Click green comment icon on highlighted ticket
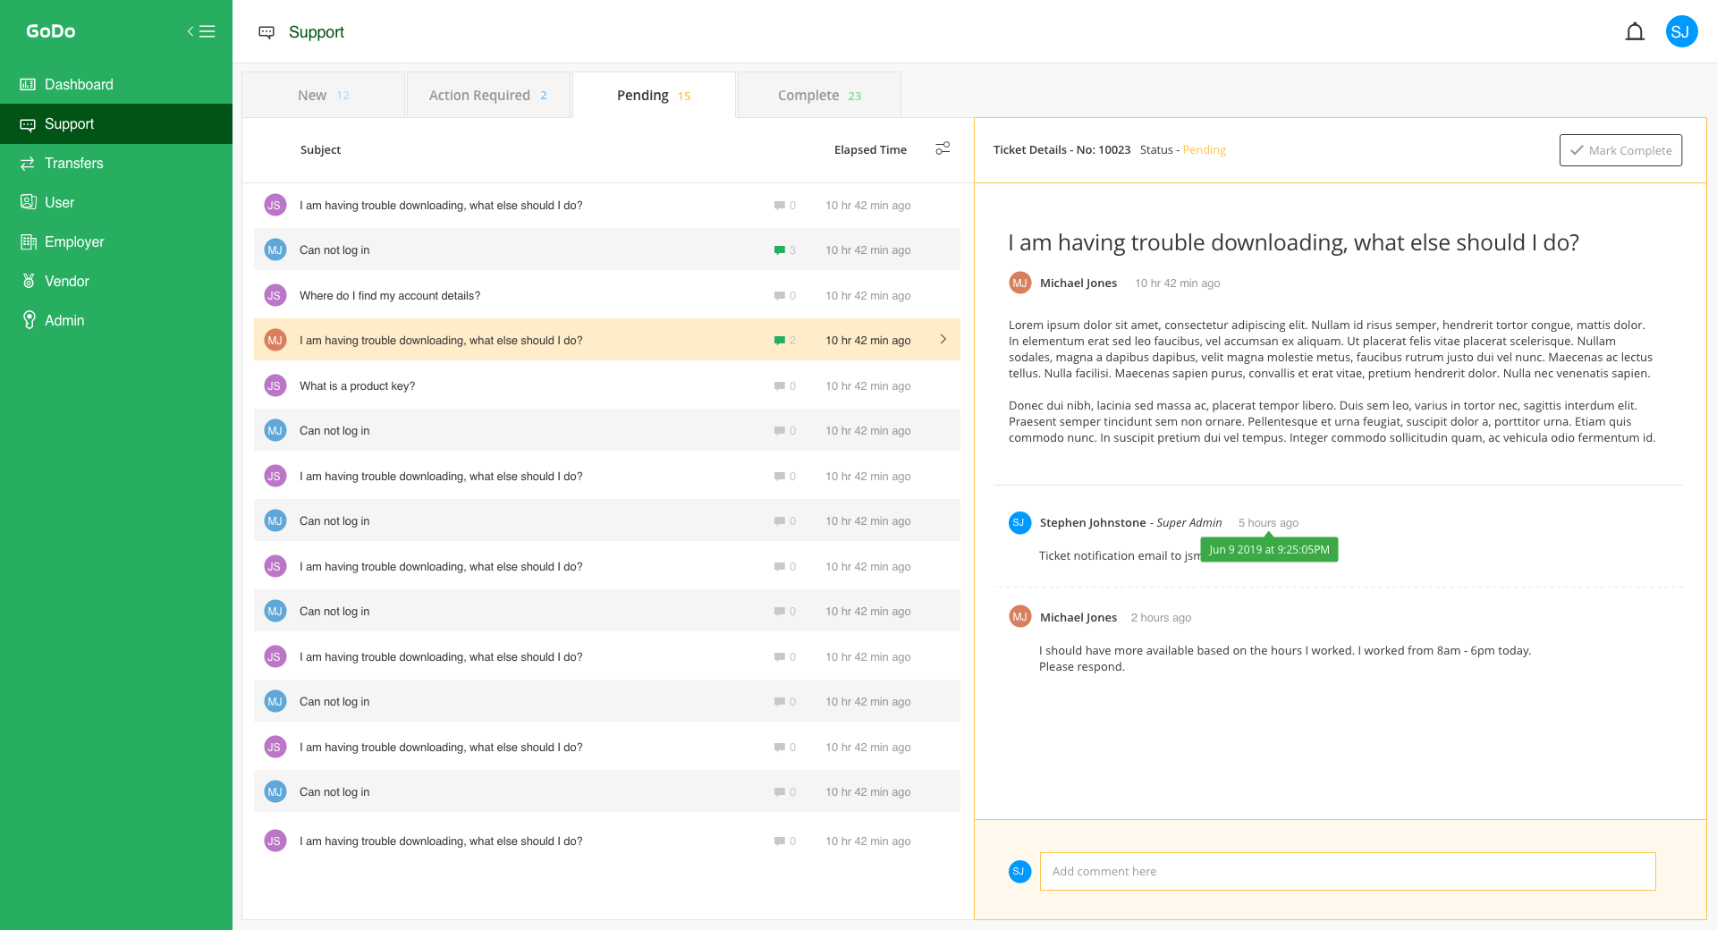The image size is (1717, 930). 780,341
